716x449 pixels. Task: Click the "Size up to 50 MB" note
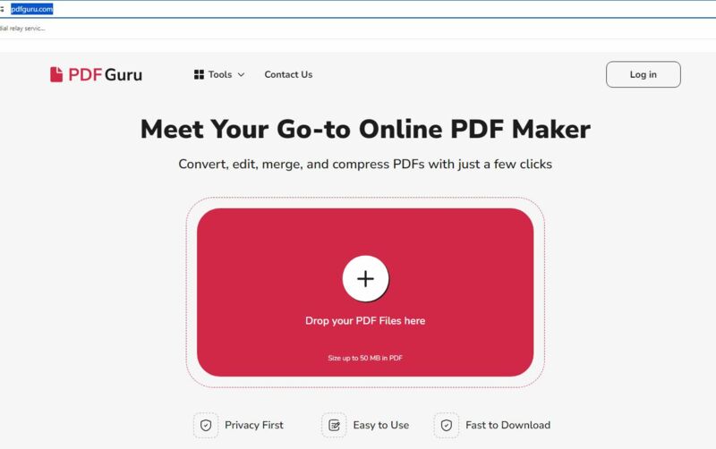[x=365, y=358]
